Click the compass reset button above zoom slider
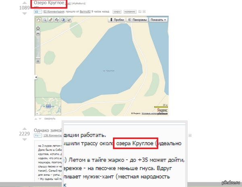This screenshot has width=242, height=187. pos(38,28)
